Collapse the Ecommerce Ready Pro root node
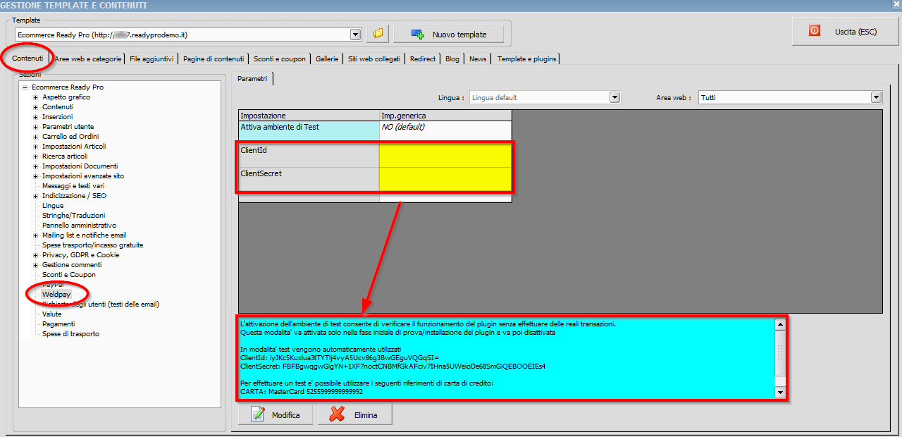Image resolution: width=902 pixels, height=437 pixels. pyautogui.click(x=25, y=87)
